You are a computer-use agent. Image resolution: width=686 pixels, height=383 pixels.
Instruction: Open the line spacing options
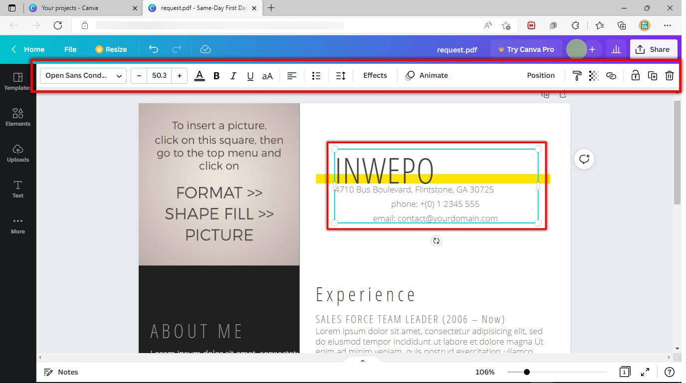pyautogui.click(x=340, y=75)
